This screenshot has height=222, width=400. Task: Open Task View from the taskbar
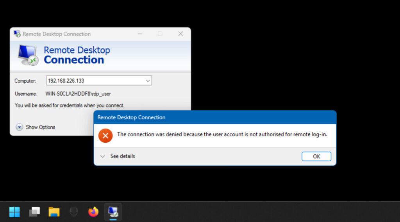tap(34, 212)
